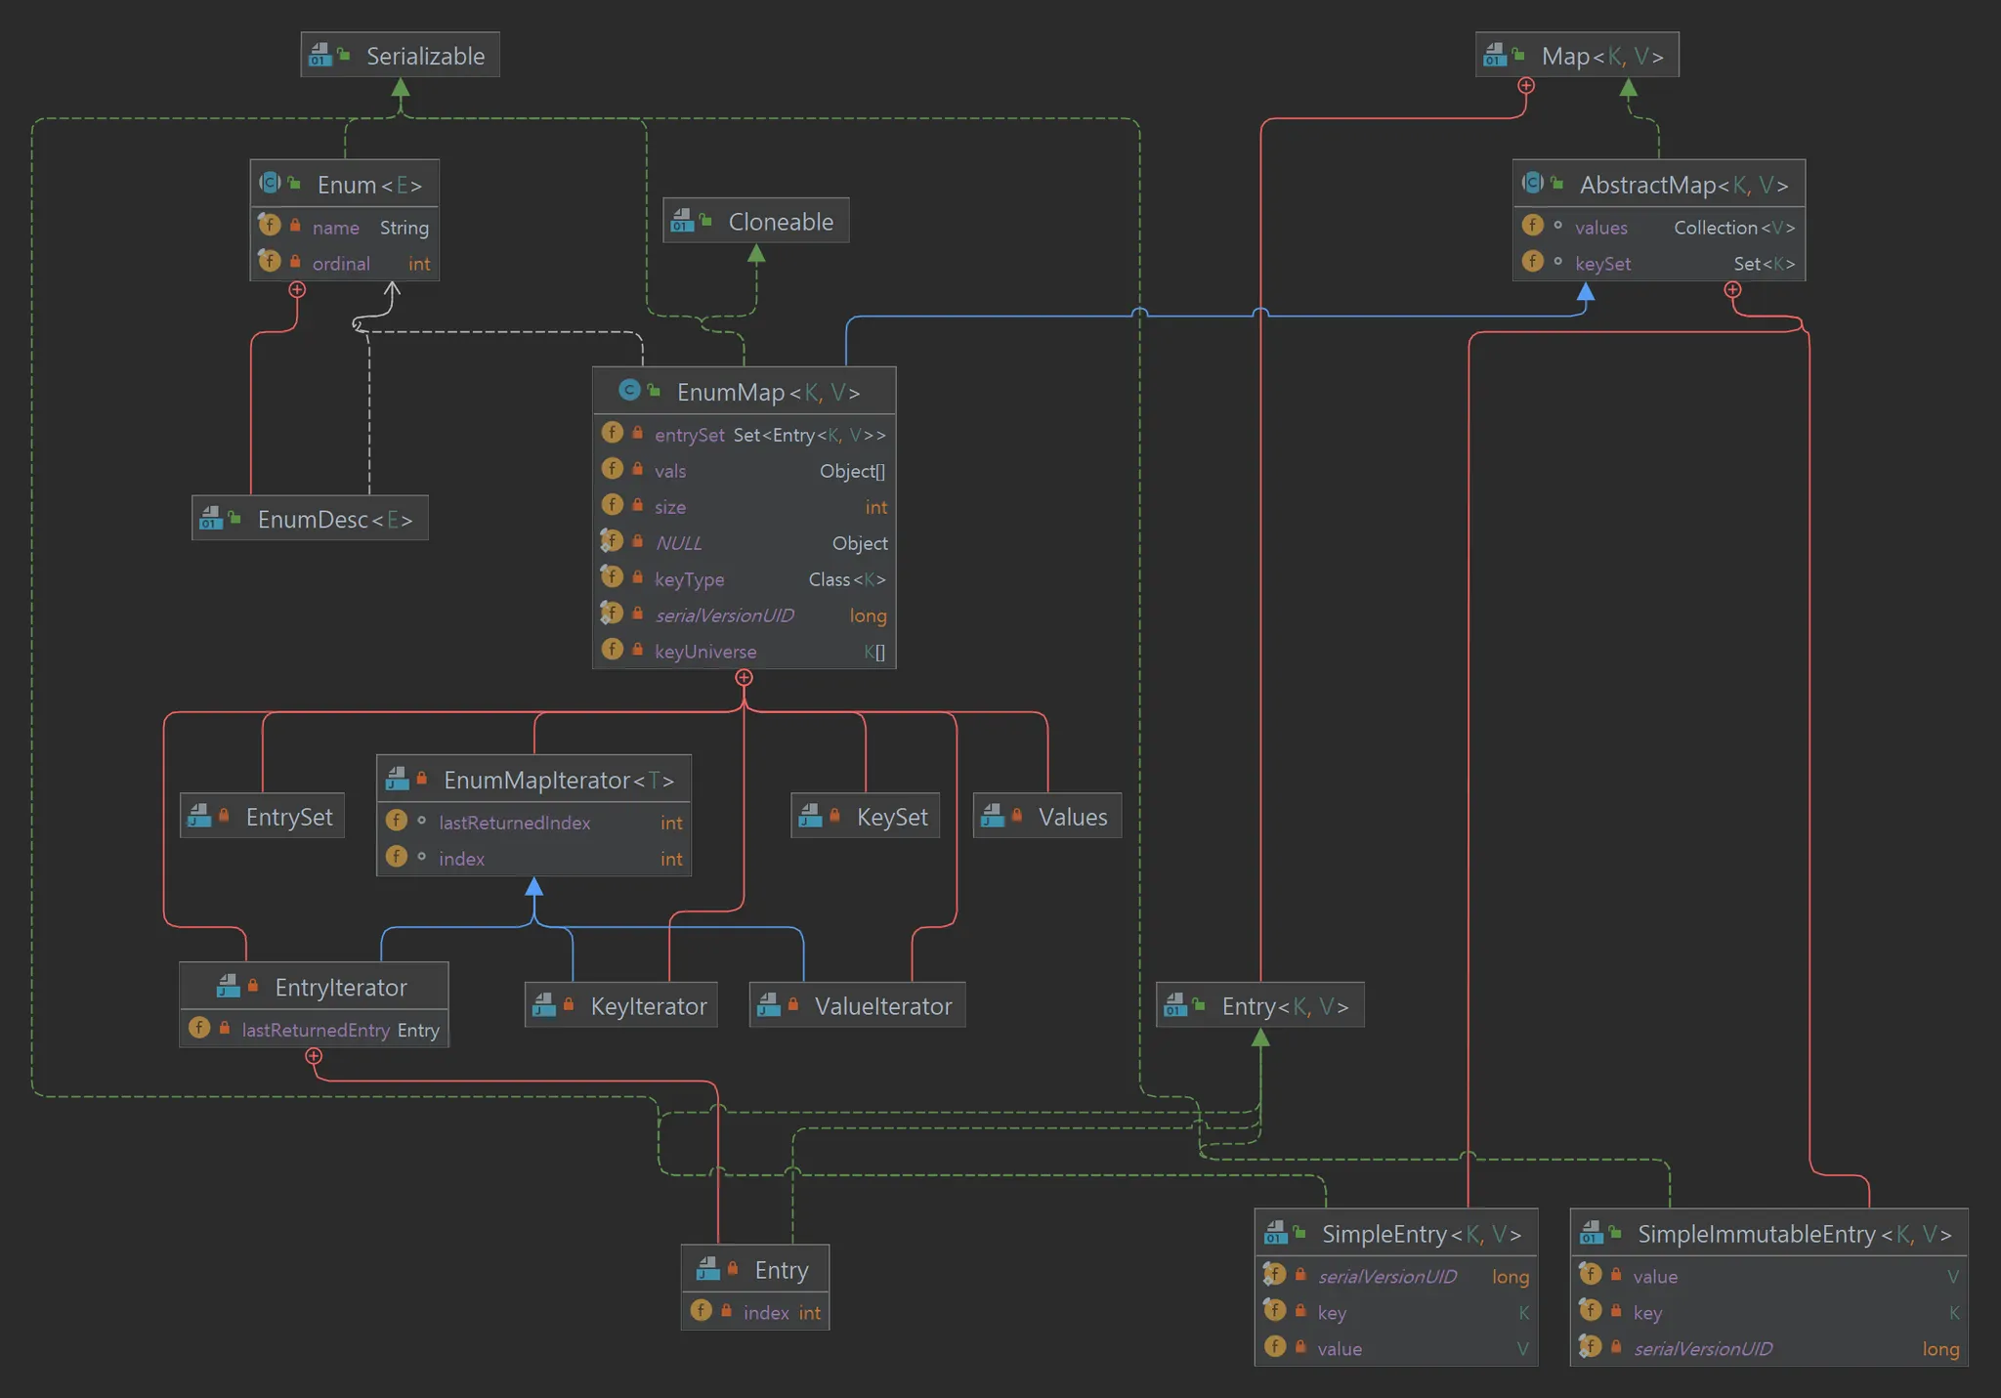
Task: Click the Cloneable interface icon
Action: click(682, 222)
